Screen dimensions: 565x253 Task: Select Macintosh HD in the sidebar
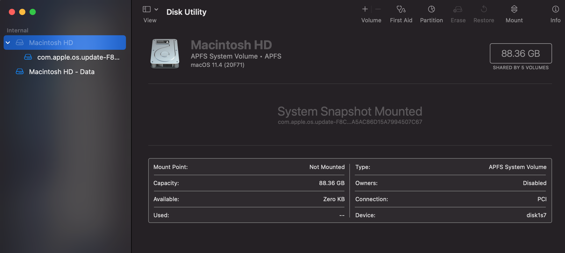pyautogui.click(x=65, y=43)
